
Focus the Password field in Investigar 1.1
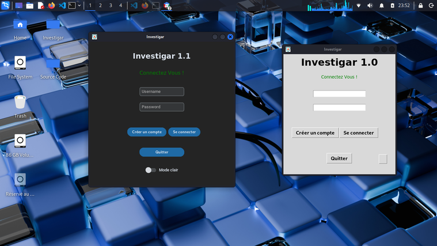[162, 107]
